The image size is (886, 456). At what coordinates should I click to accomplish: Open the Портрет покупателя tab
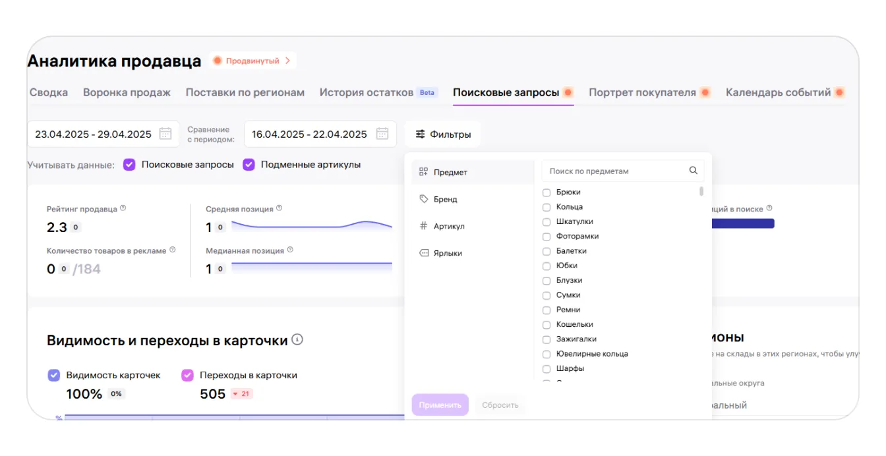pyautogui.click(x=642, y=92)
